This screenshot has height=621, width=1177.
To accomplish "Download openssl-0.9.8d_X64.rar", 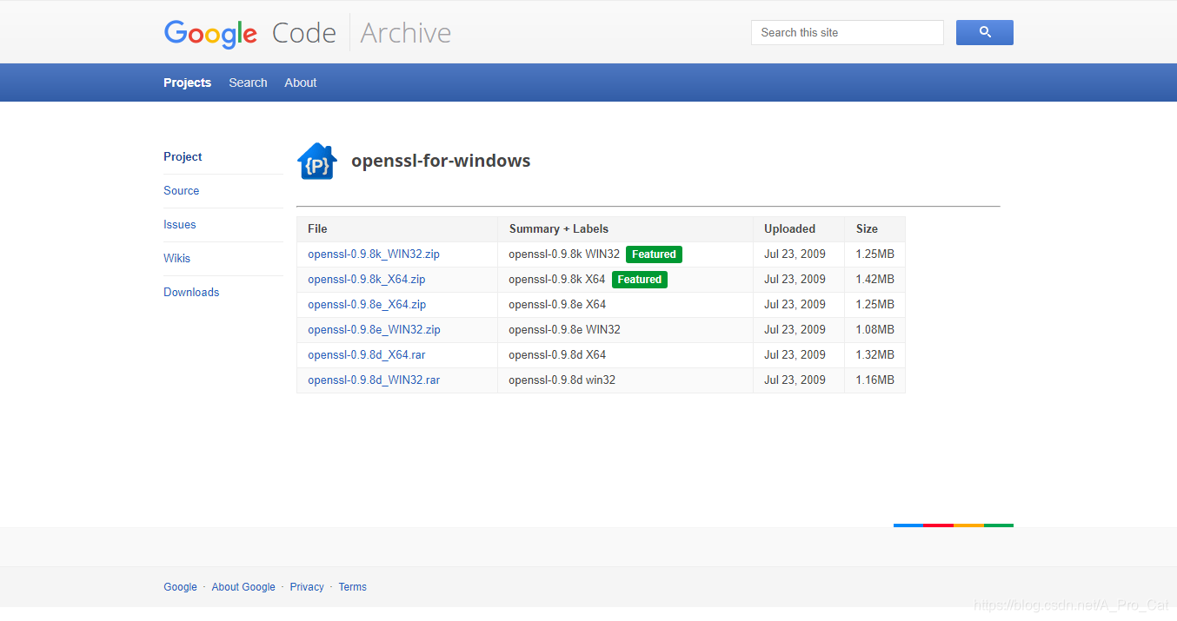I will 367,355.
